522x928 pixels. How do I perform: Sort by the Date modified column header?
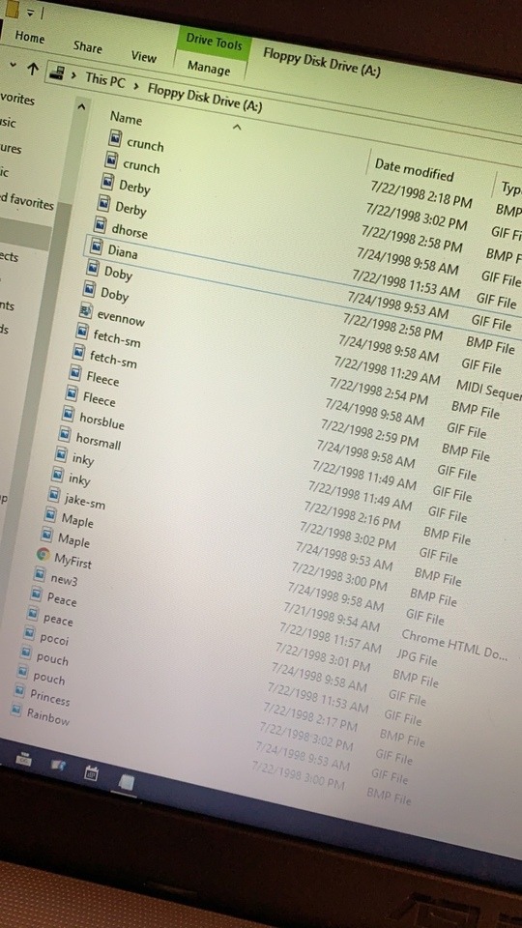415,169
